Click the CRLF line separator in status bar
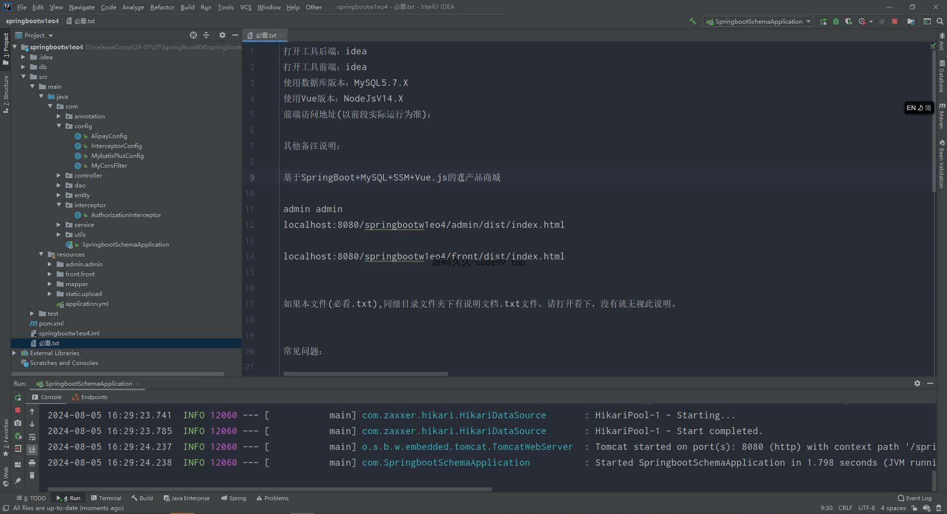Viewport: 947px width, 514px height. pos(845,508)
